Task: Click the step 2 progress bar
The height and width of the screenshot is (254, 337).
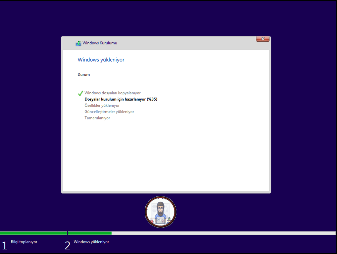Action: pos(201,233)
